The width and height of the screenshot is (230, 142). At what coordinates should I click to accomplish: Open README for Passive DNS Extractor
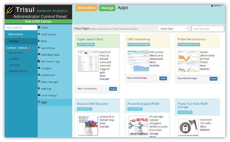[x=104, y=127]
